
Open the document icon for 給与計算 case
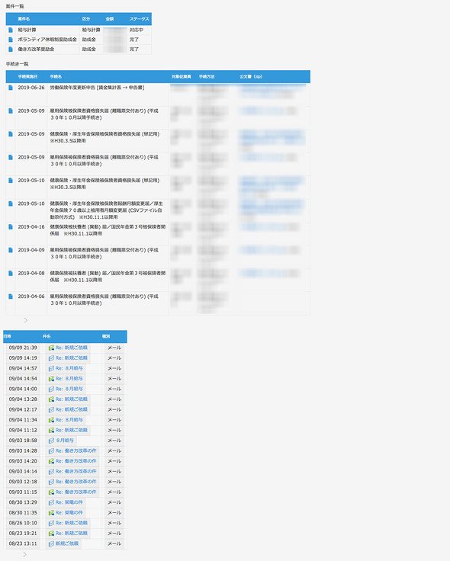pos(11,30)
